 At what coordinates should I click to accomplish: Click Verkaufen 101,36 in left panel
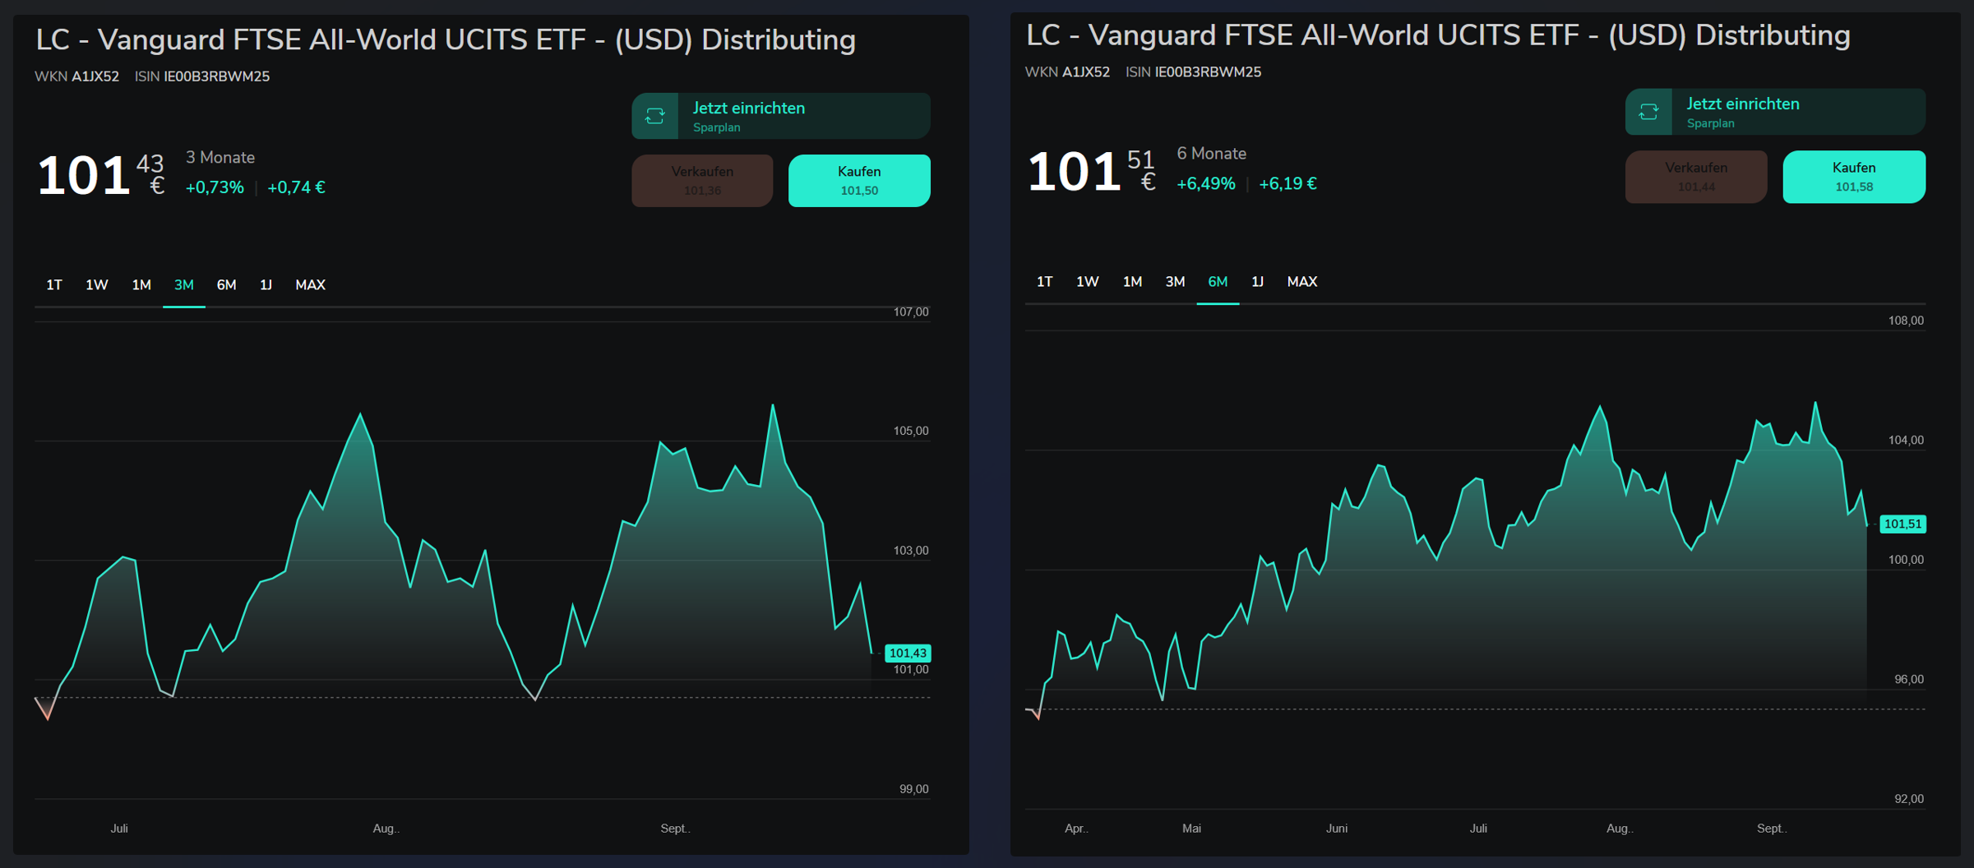coord(702,181)
